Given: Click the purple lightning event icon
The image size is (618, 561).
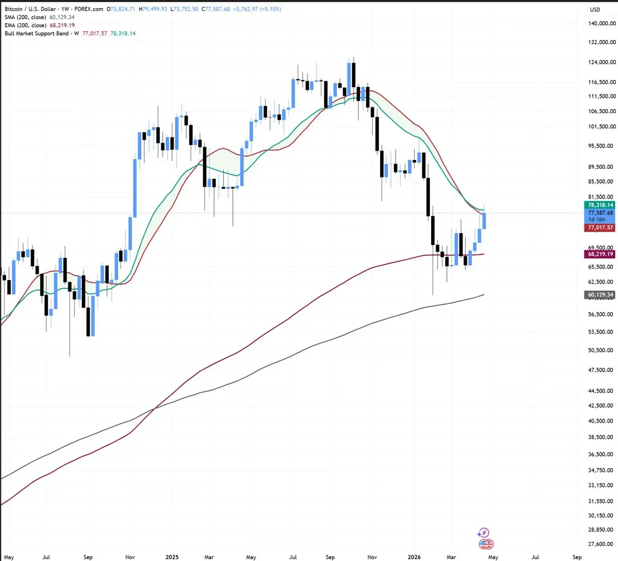Looking at the screenshot, I should [484, 533].
